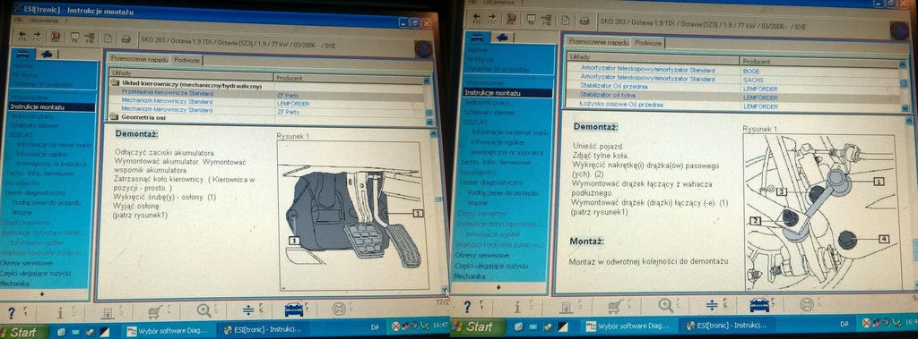This screenshot has height=339, width=918.
Task: Click the F9 toolbar icon in the right window
Action: coord(531,21)
